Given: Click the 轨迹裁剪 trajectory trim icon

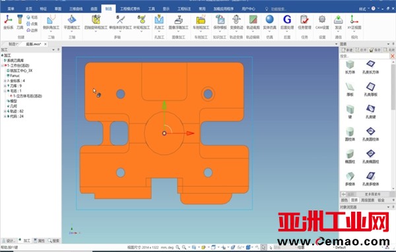Looking at the screenshot, I should click(253, 22).
